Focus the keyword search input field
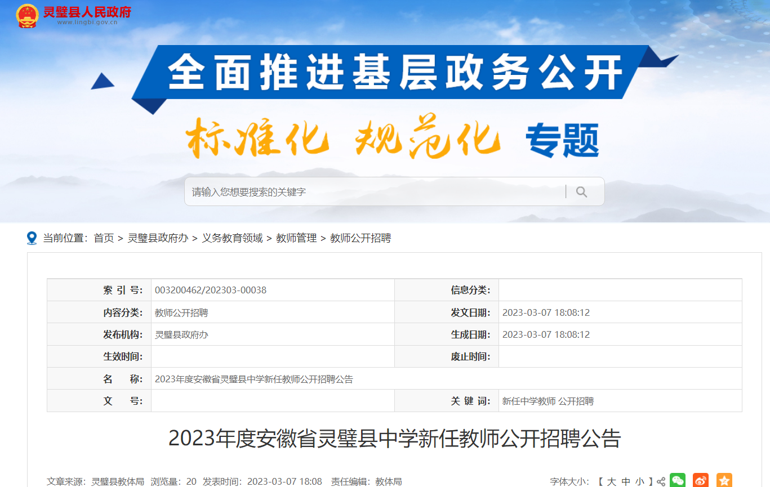Screen dimensions: 770x487 coord(375,192)
